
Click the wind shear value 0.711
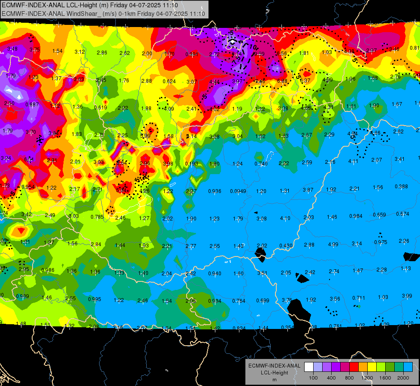pos(359,298)
